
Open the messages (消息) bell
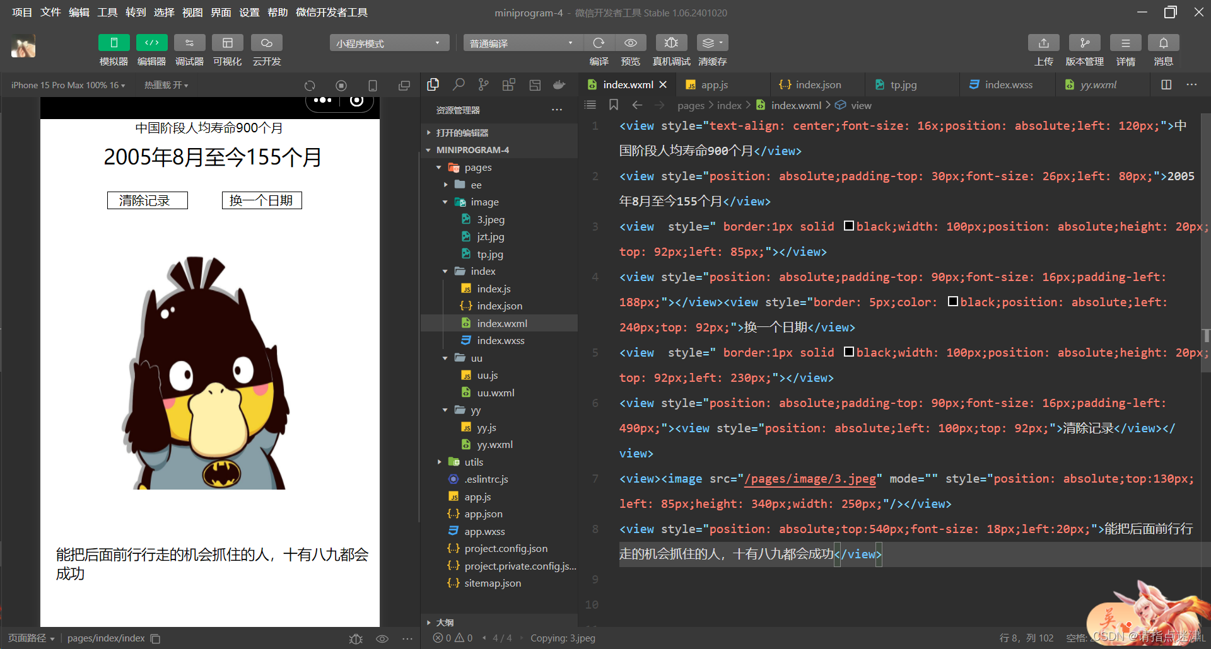click(1164, 43)
